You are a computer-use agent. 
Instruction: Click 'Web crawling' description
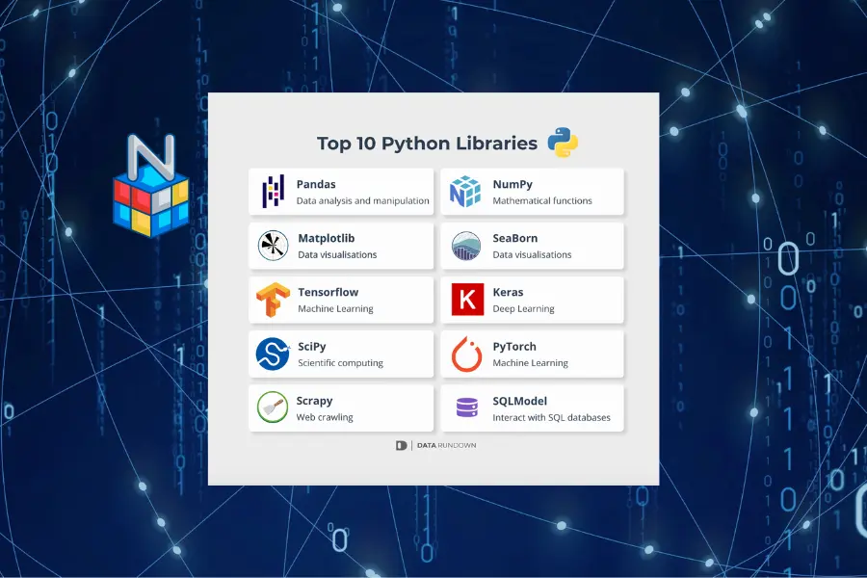325,417
